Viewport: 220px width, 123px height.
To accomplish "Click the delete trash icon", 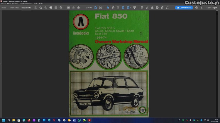I will click(x=162, y=8).
